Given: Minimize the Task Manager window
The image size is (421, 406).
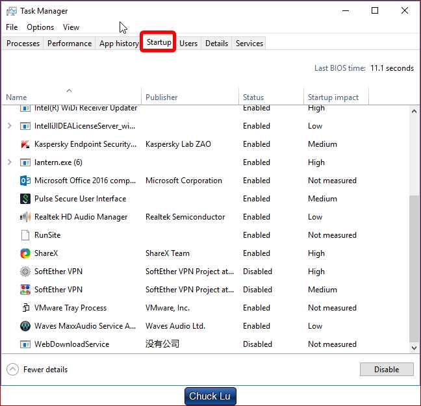Looking at the screenshot, I should (346, 11).
